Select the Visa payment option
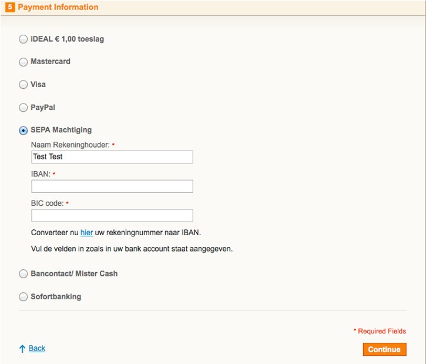Viewport: 426px width, 364px height. click(24, 85)
